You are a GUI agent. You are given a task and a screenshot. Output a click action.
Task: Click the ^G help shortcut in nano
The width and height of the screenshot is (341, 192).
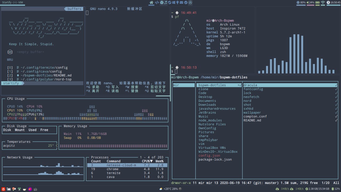point(93,87)
